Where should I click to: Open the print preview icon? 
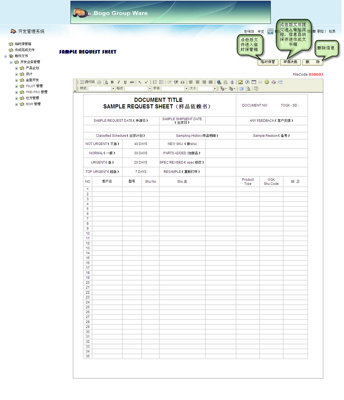pos(105,82)
